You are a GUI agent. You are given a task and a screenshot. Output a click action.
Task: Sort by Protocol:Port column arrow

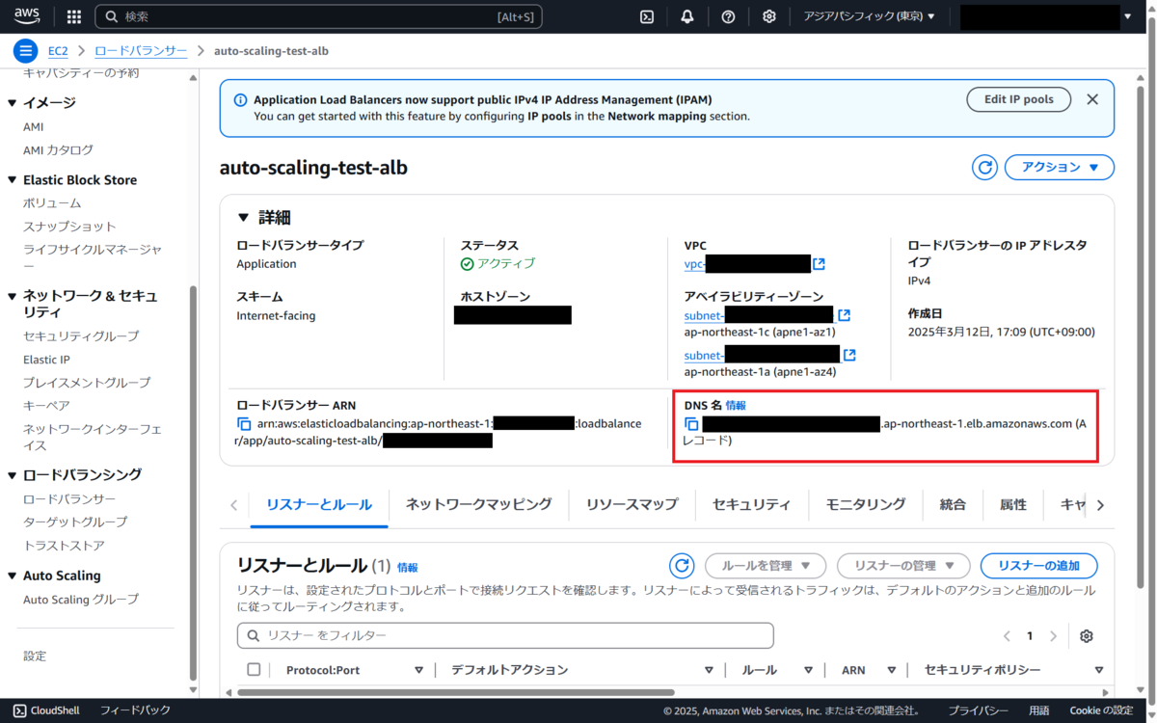[418, 670]
